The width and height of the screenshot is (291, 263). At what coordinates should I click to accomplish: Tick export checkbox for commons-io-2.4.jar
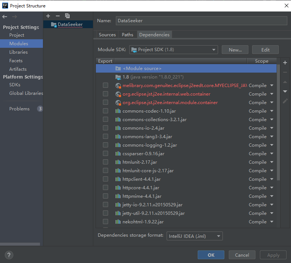(106, 128)
